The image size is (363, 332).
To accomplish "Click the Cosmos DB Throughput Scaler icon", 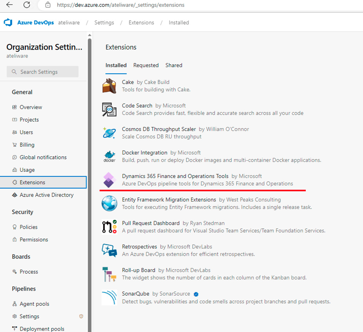I will [x=109, y=133].
